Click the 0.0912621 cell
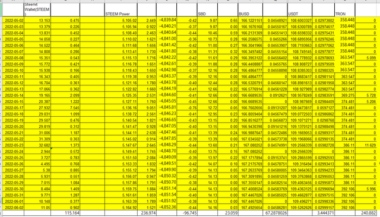The image size is (380, 217). 275,95
